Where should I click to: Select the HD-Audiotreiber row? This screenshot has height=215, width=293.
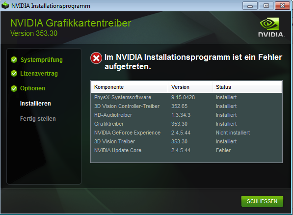click(x=186, y=115)
